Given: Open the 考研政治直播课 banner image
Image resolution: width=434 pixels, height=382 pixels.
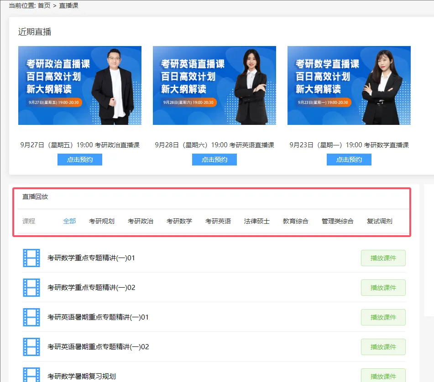Looking at the screenshot, I should tap(80, 85).
